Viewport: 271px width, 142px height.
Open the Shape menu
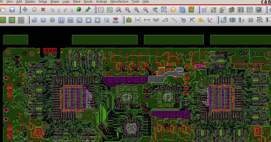point(55,2)
